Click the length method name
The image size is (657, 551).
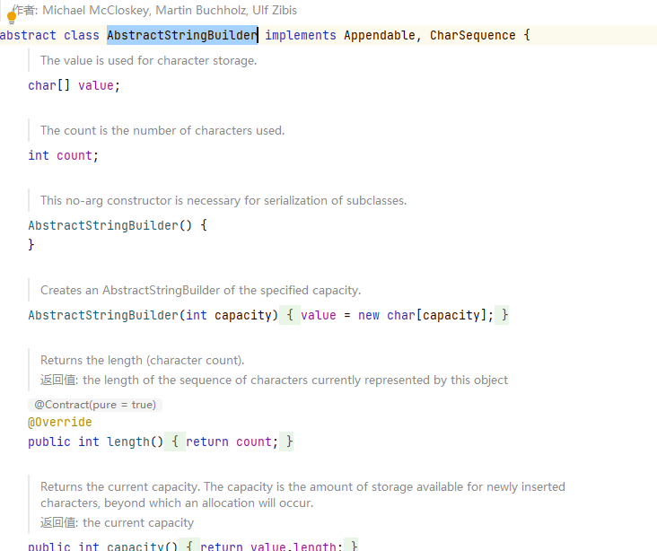pyautogui.click(x=128, y=442)
